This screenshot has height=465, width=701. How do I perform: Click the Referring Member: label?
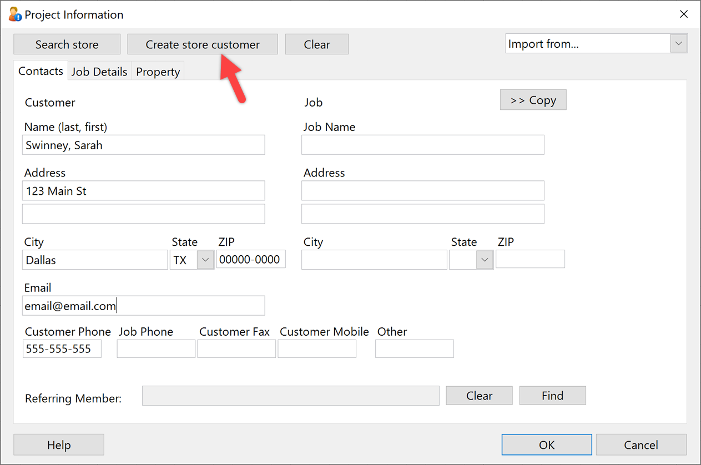point(73,398)
